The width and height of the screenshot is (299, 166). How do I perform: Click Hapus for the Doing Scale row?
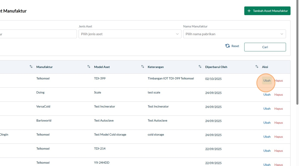[x=278, y=95]
